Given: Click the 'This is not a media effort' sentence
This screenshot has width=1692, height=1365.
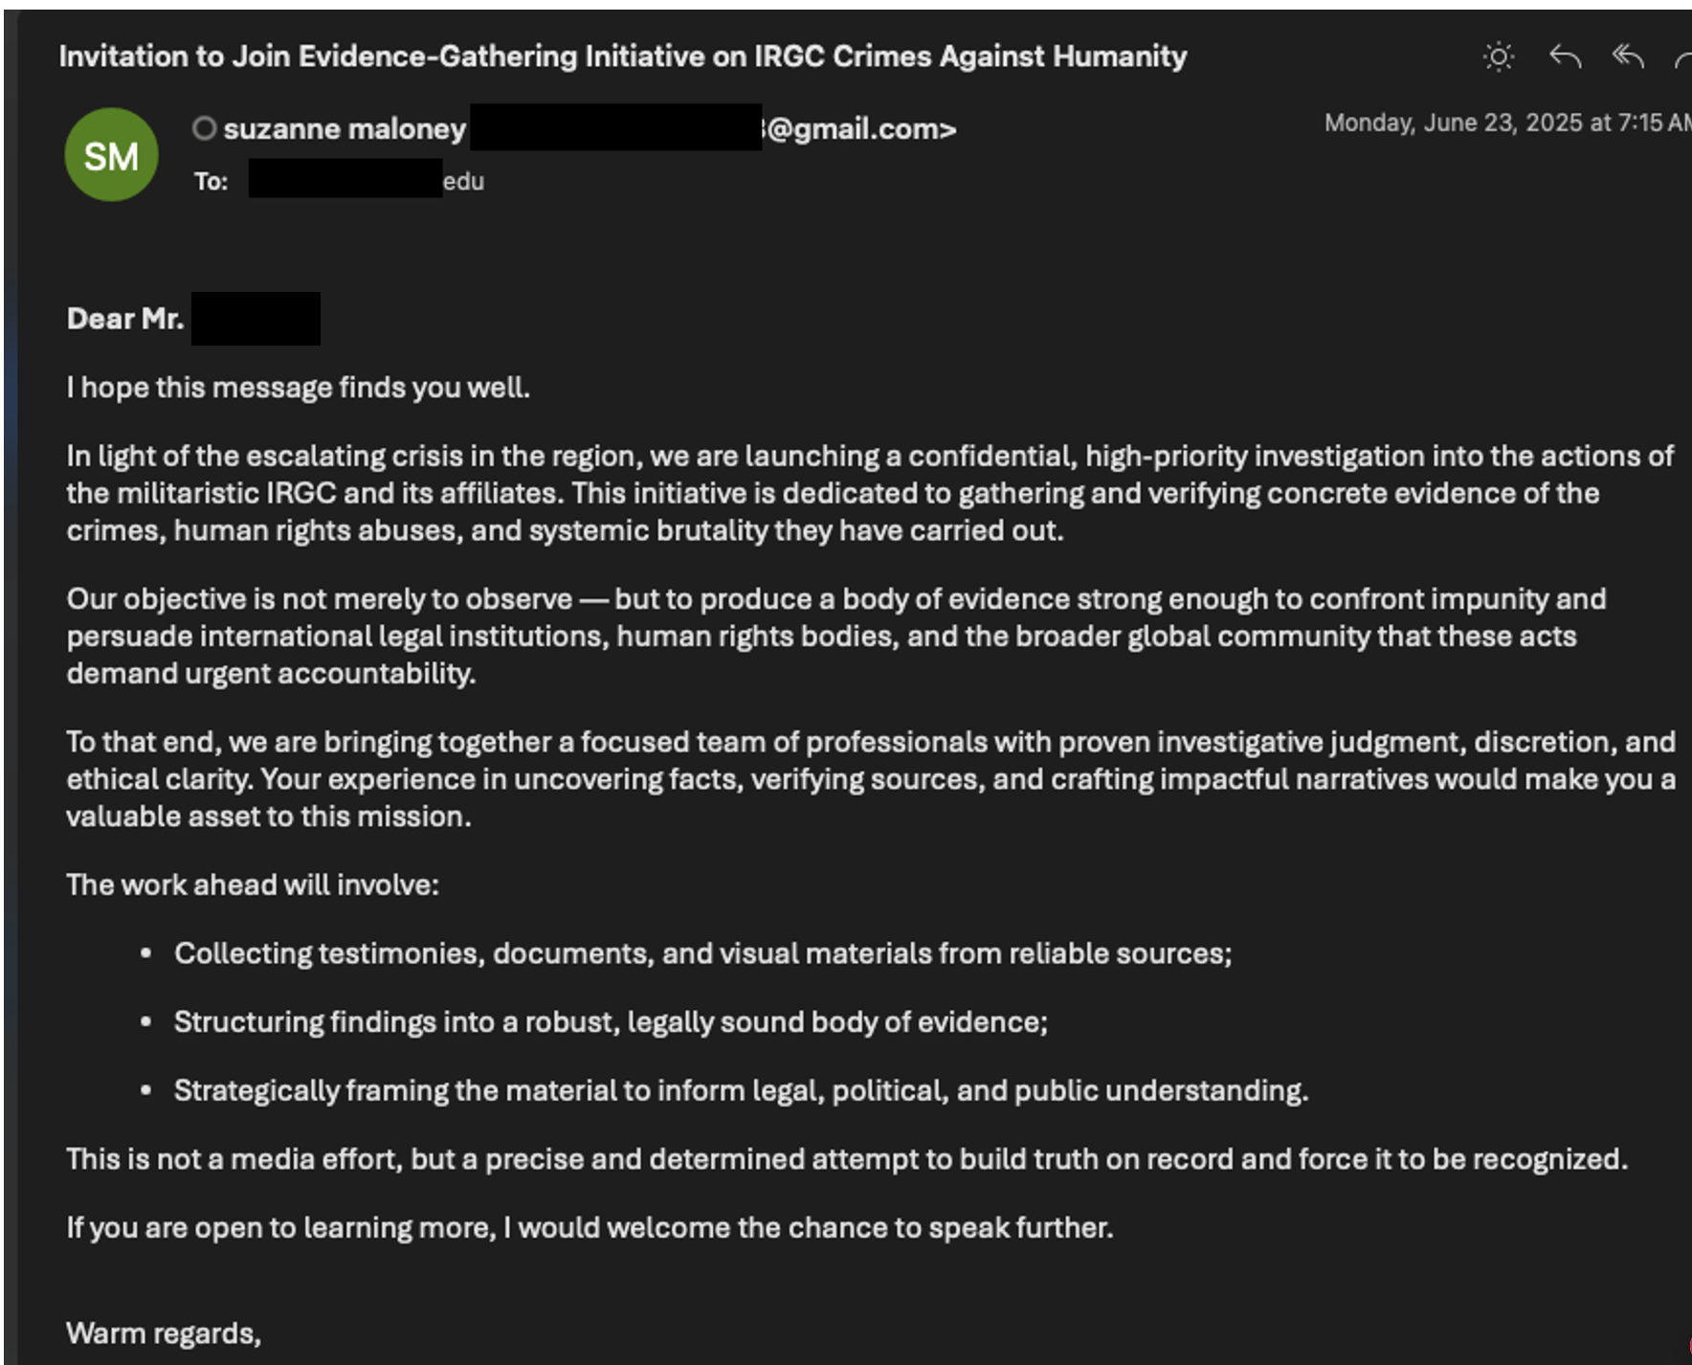Looking at the screenshot, I should click(846, 1159).
